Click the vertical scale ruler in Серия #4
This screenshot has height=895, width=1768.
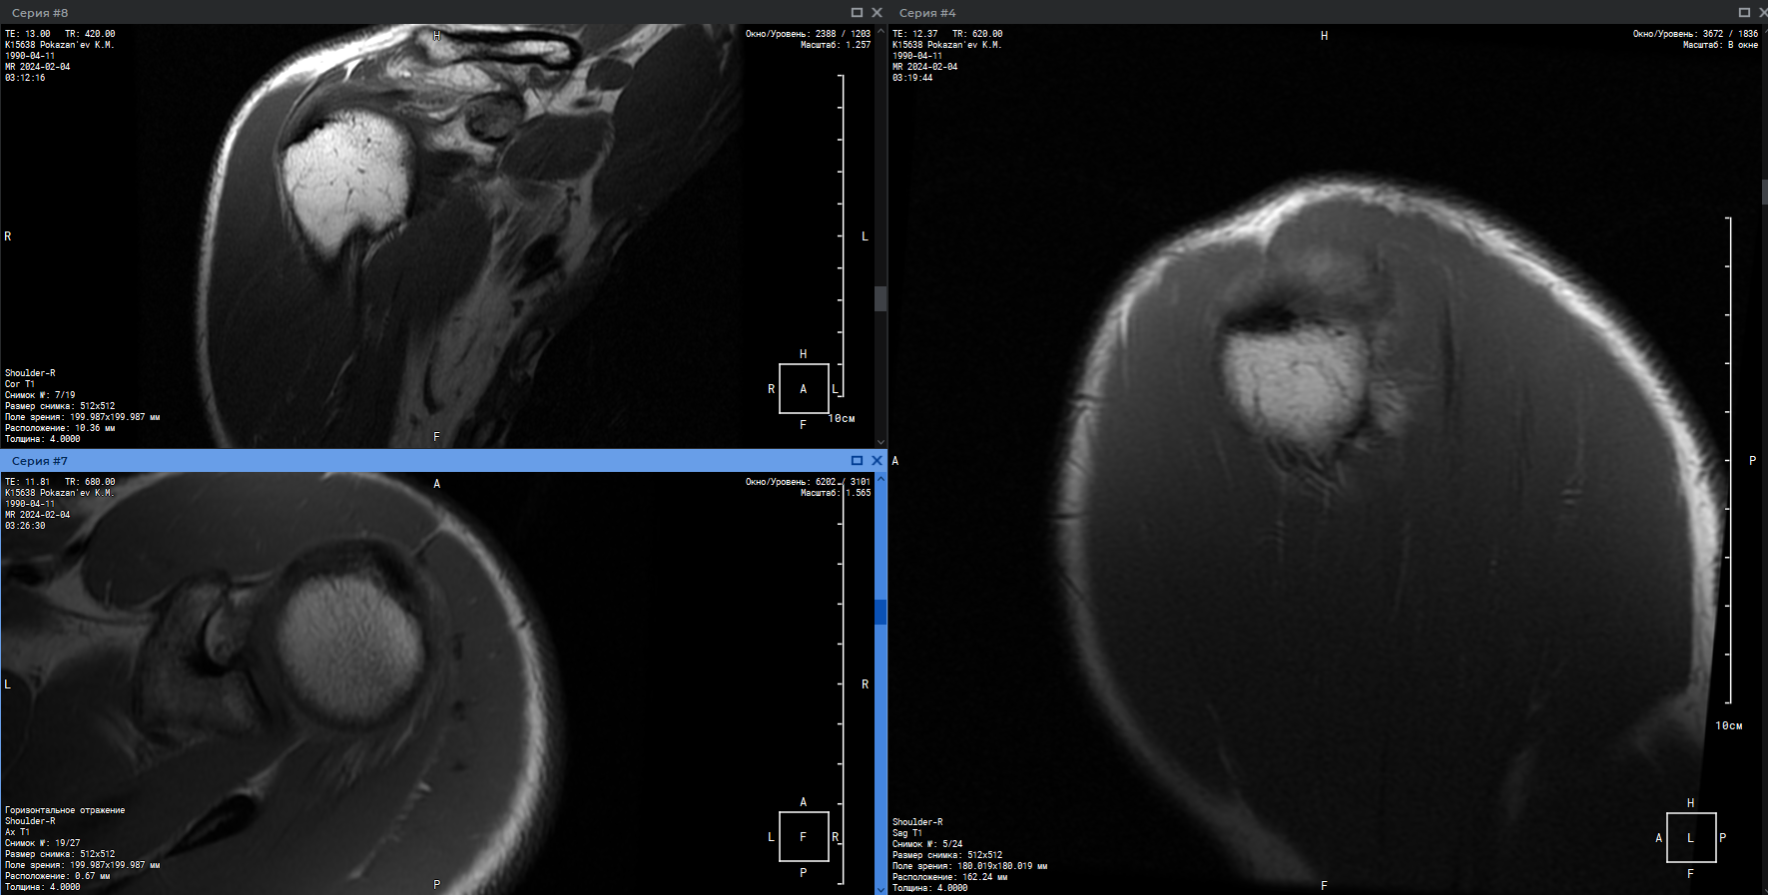click(1729, 460)
